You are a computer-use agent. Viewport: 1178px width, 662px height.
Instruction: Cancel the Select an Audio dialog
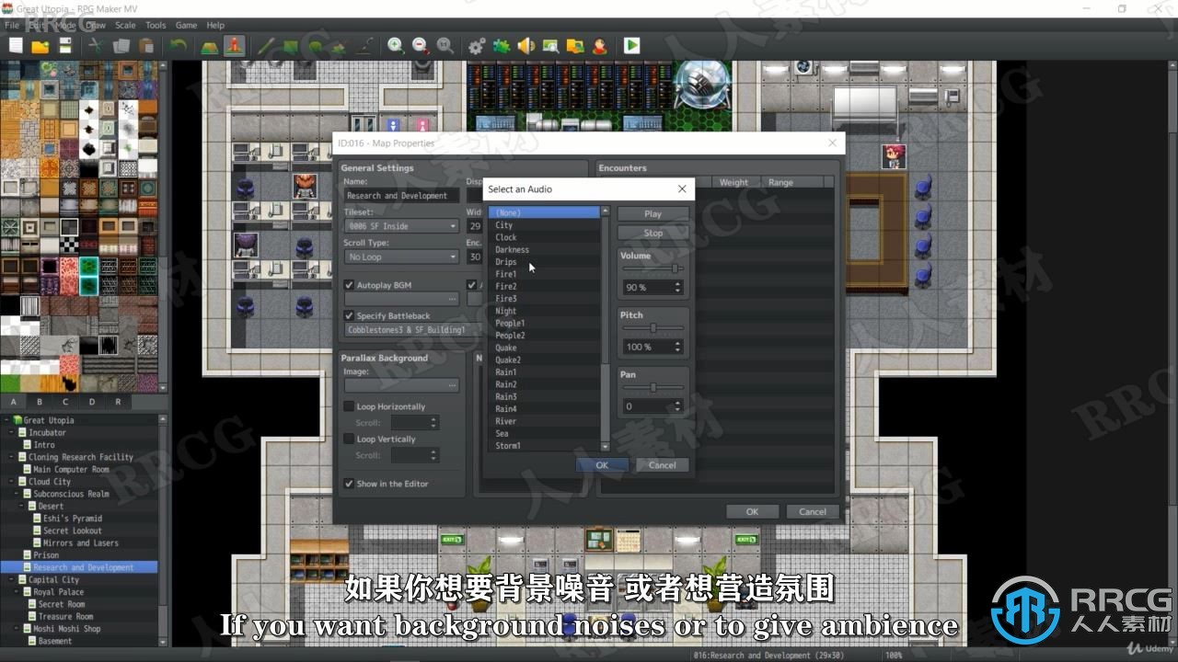pyautogui.click(x=662, y=465)
